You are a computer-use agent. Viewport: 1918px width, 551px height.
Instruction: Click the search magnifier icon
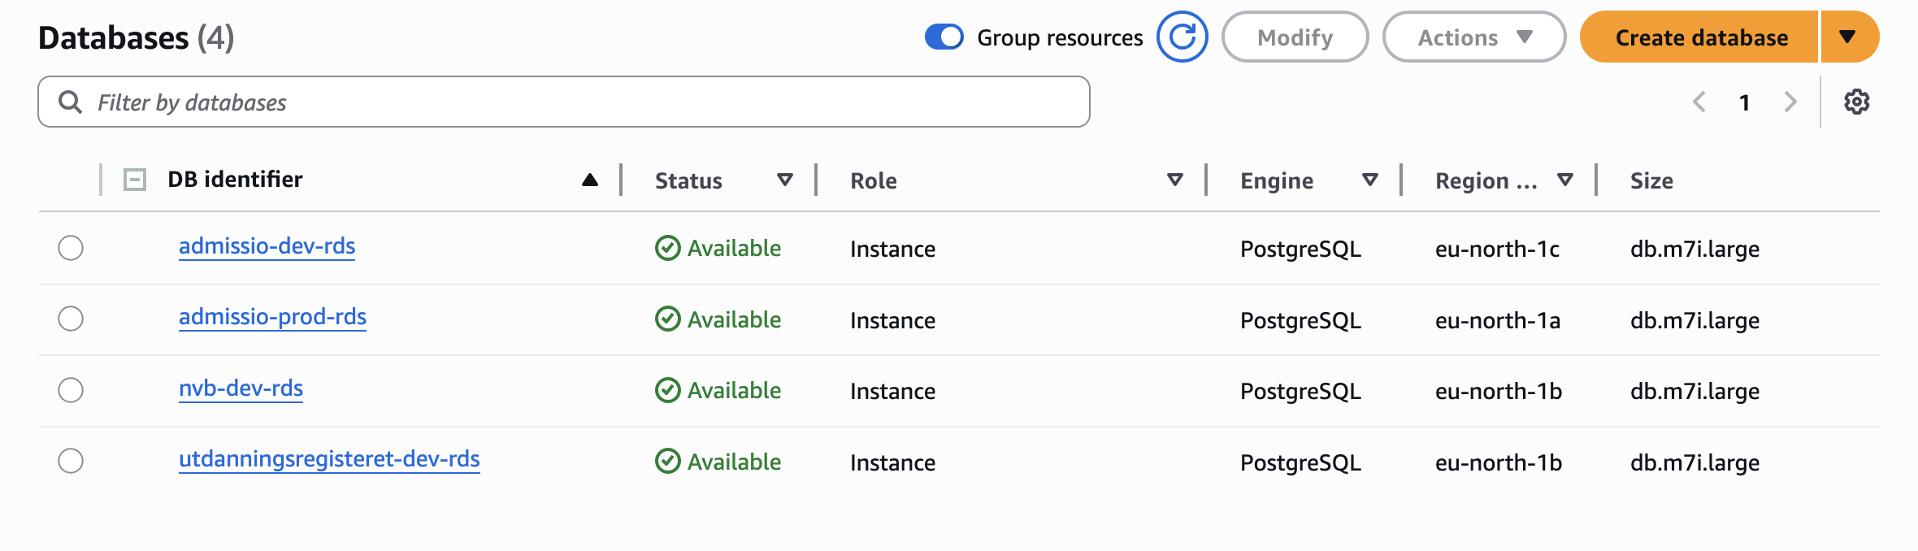(71, 102)
